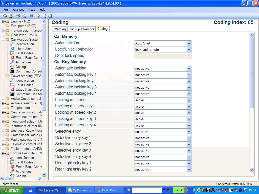Open the Functions menu

coord(18,10)
